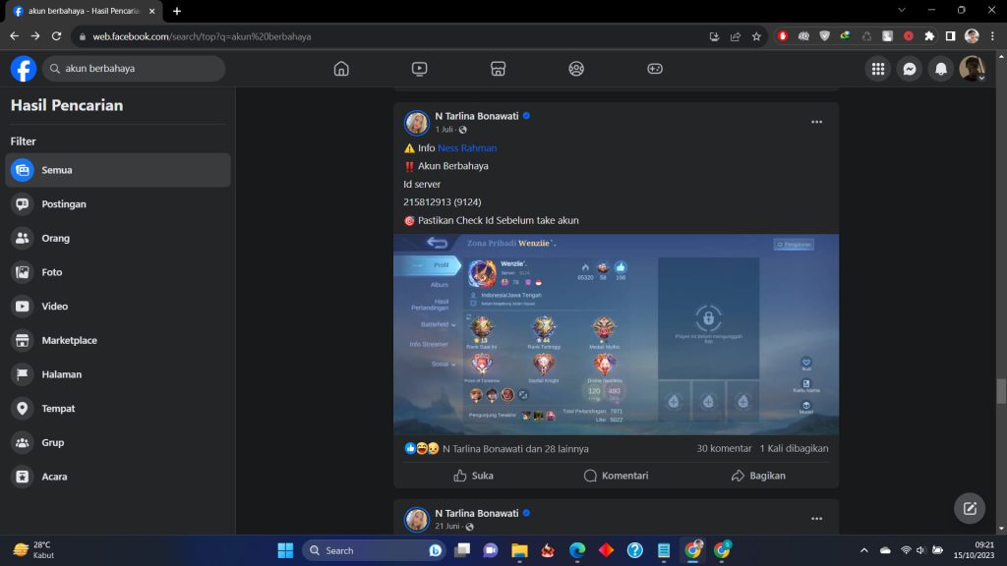The image size is (1007, 566).
Task: Open the install app icon in address bar
Action: [x=714, y=36]
